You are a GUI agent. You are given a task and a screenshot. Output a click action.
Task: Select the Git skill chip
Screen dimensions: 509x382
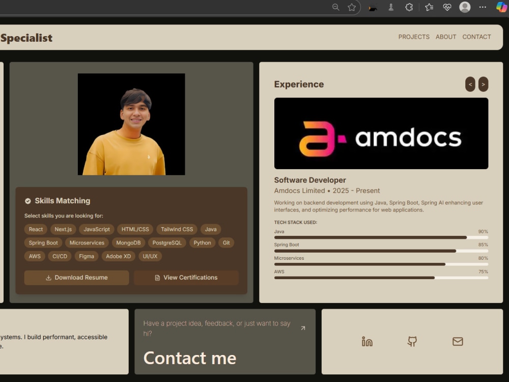coord(227,242)
